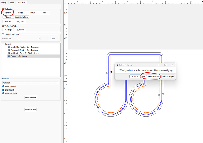Image resolution: width=203 pixels, height=143 pixels.
Task: Click the Save Toolpaths button
Action: (x=31, y=109)
